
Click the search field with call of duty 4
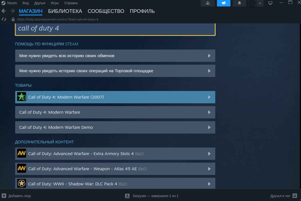[x=115, y=29]
